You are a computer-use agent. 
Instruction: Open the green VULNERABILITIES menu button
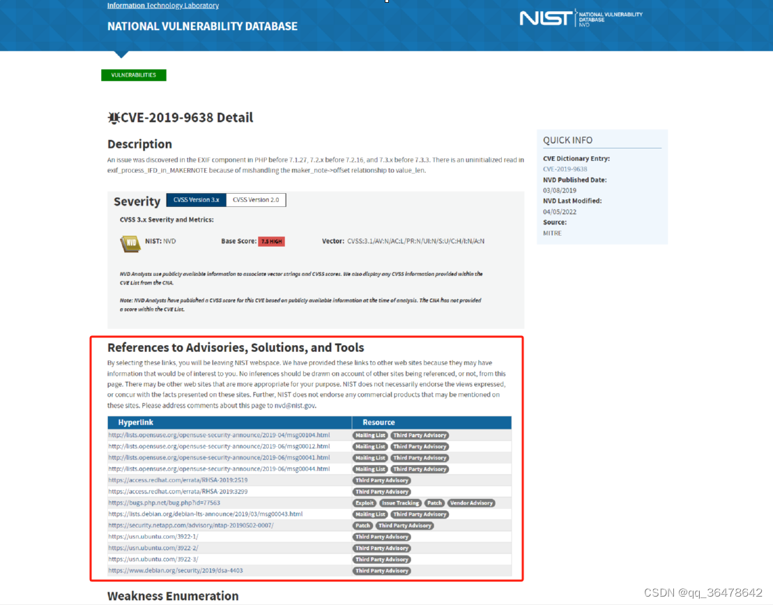pyautogui.click(x=134, y=75)
